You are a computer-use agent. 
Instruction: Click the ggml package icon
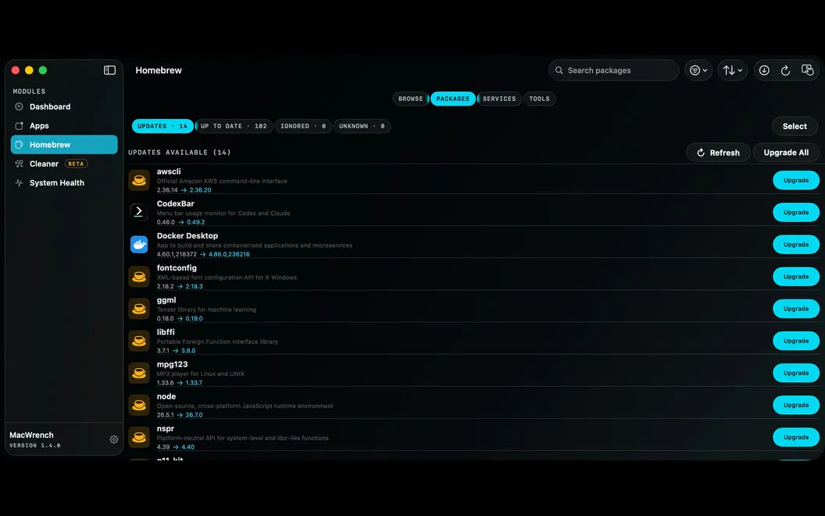[x=139, y=309]
